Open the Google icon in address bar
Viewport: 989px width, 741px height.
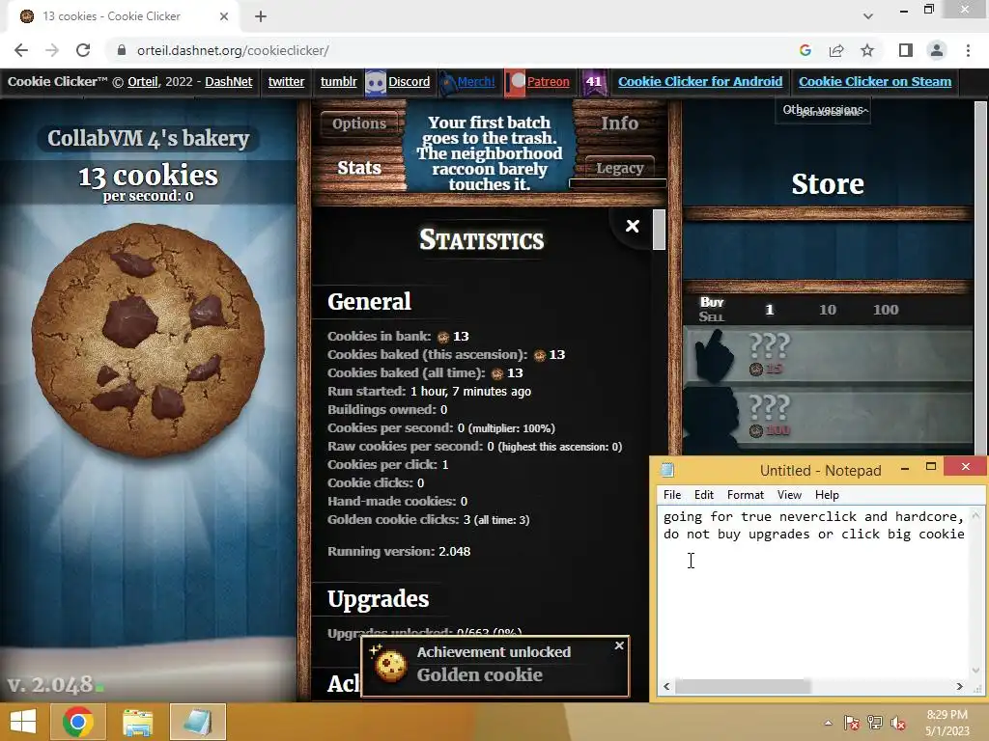click(x=805, y=50)
